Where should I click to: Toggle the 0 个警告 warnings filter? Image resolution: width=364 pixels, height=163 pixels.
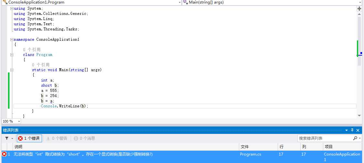pyautogui.click(x=57, y=138)
